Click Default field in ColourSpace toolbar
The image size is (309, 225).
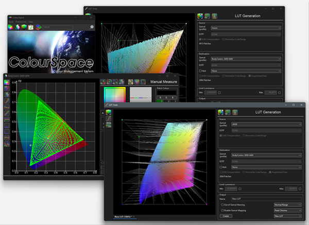click(x=58, y=27)
